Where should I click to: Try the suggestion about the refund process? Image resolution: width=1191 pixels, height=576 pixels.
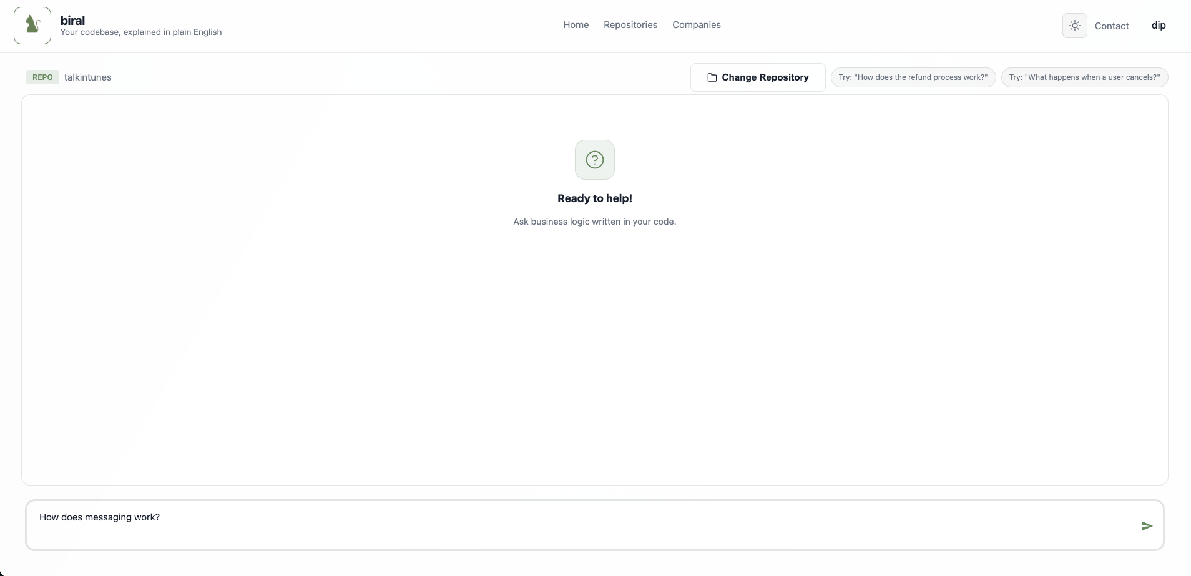pos(913,77)
